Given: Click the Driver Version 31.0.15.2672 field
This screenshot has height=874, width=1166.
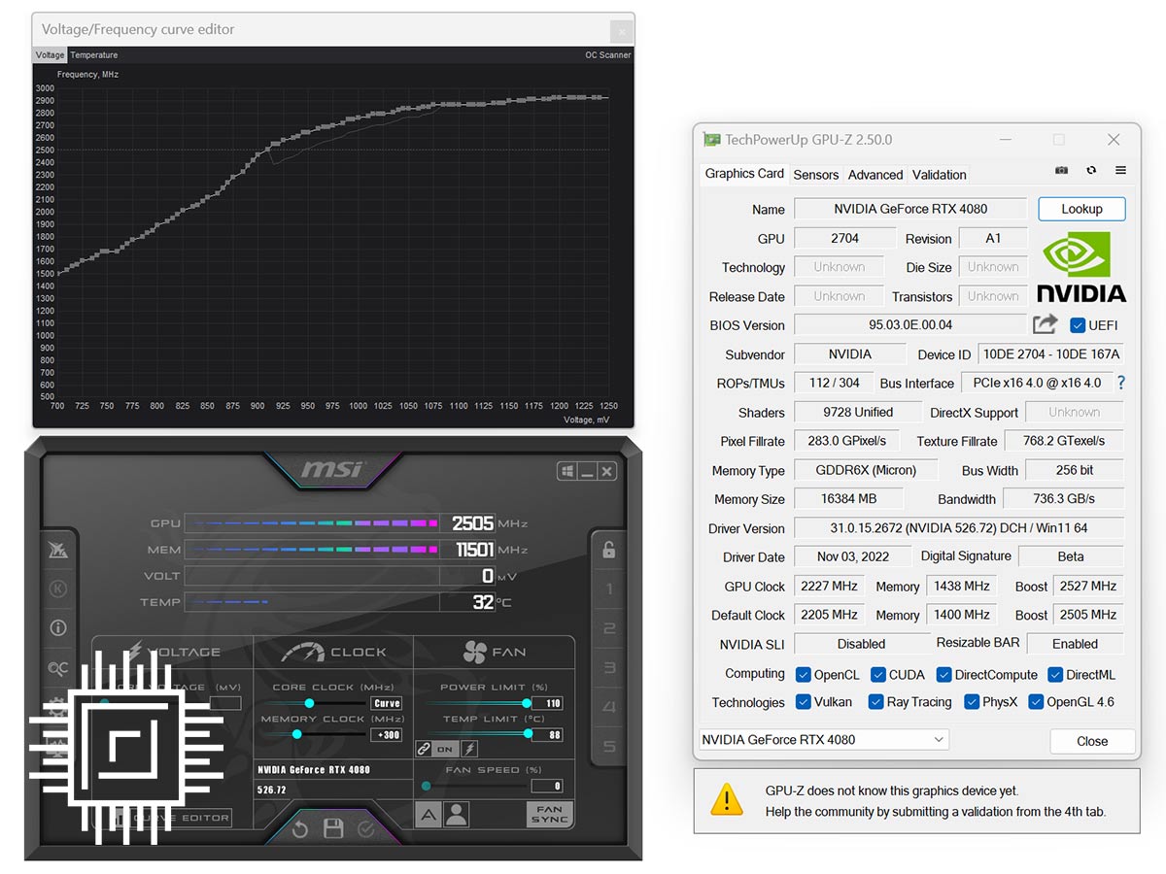Looking at the screenshot, I should pos(959,528).
